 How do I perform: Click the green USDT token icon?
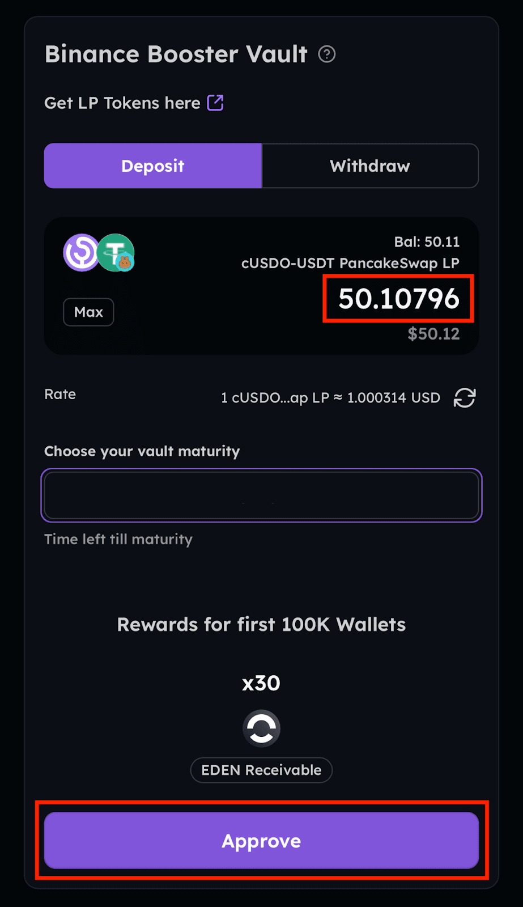point(116,252)
